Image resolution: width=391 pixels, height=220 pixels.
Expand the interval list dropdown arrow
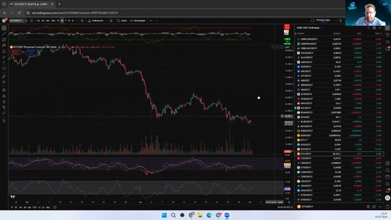pyautogui.click(x=76, y=21)
